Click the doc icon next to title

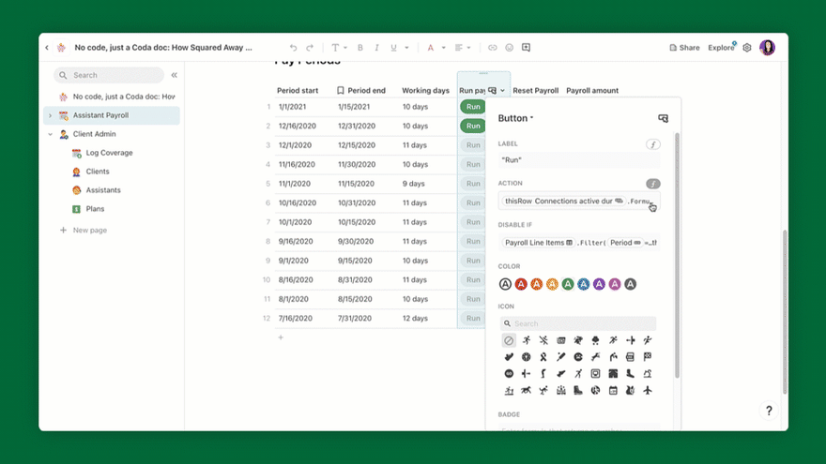click(62, 48)
